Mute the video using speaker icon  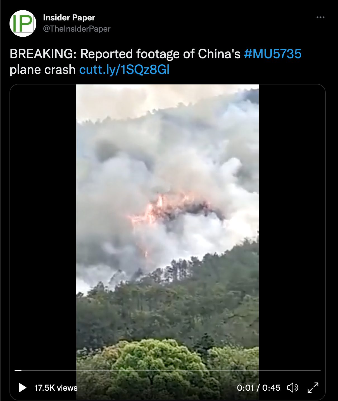292,388
